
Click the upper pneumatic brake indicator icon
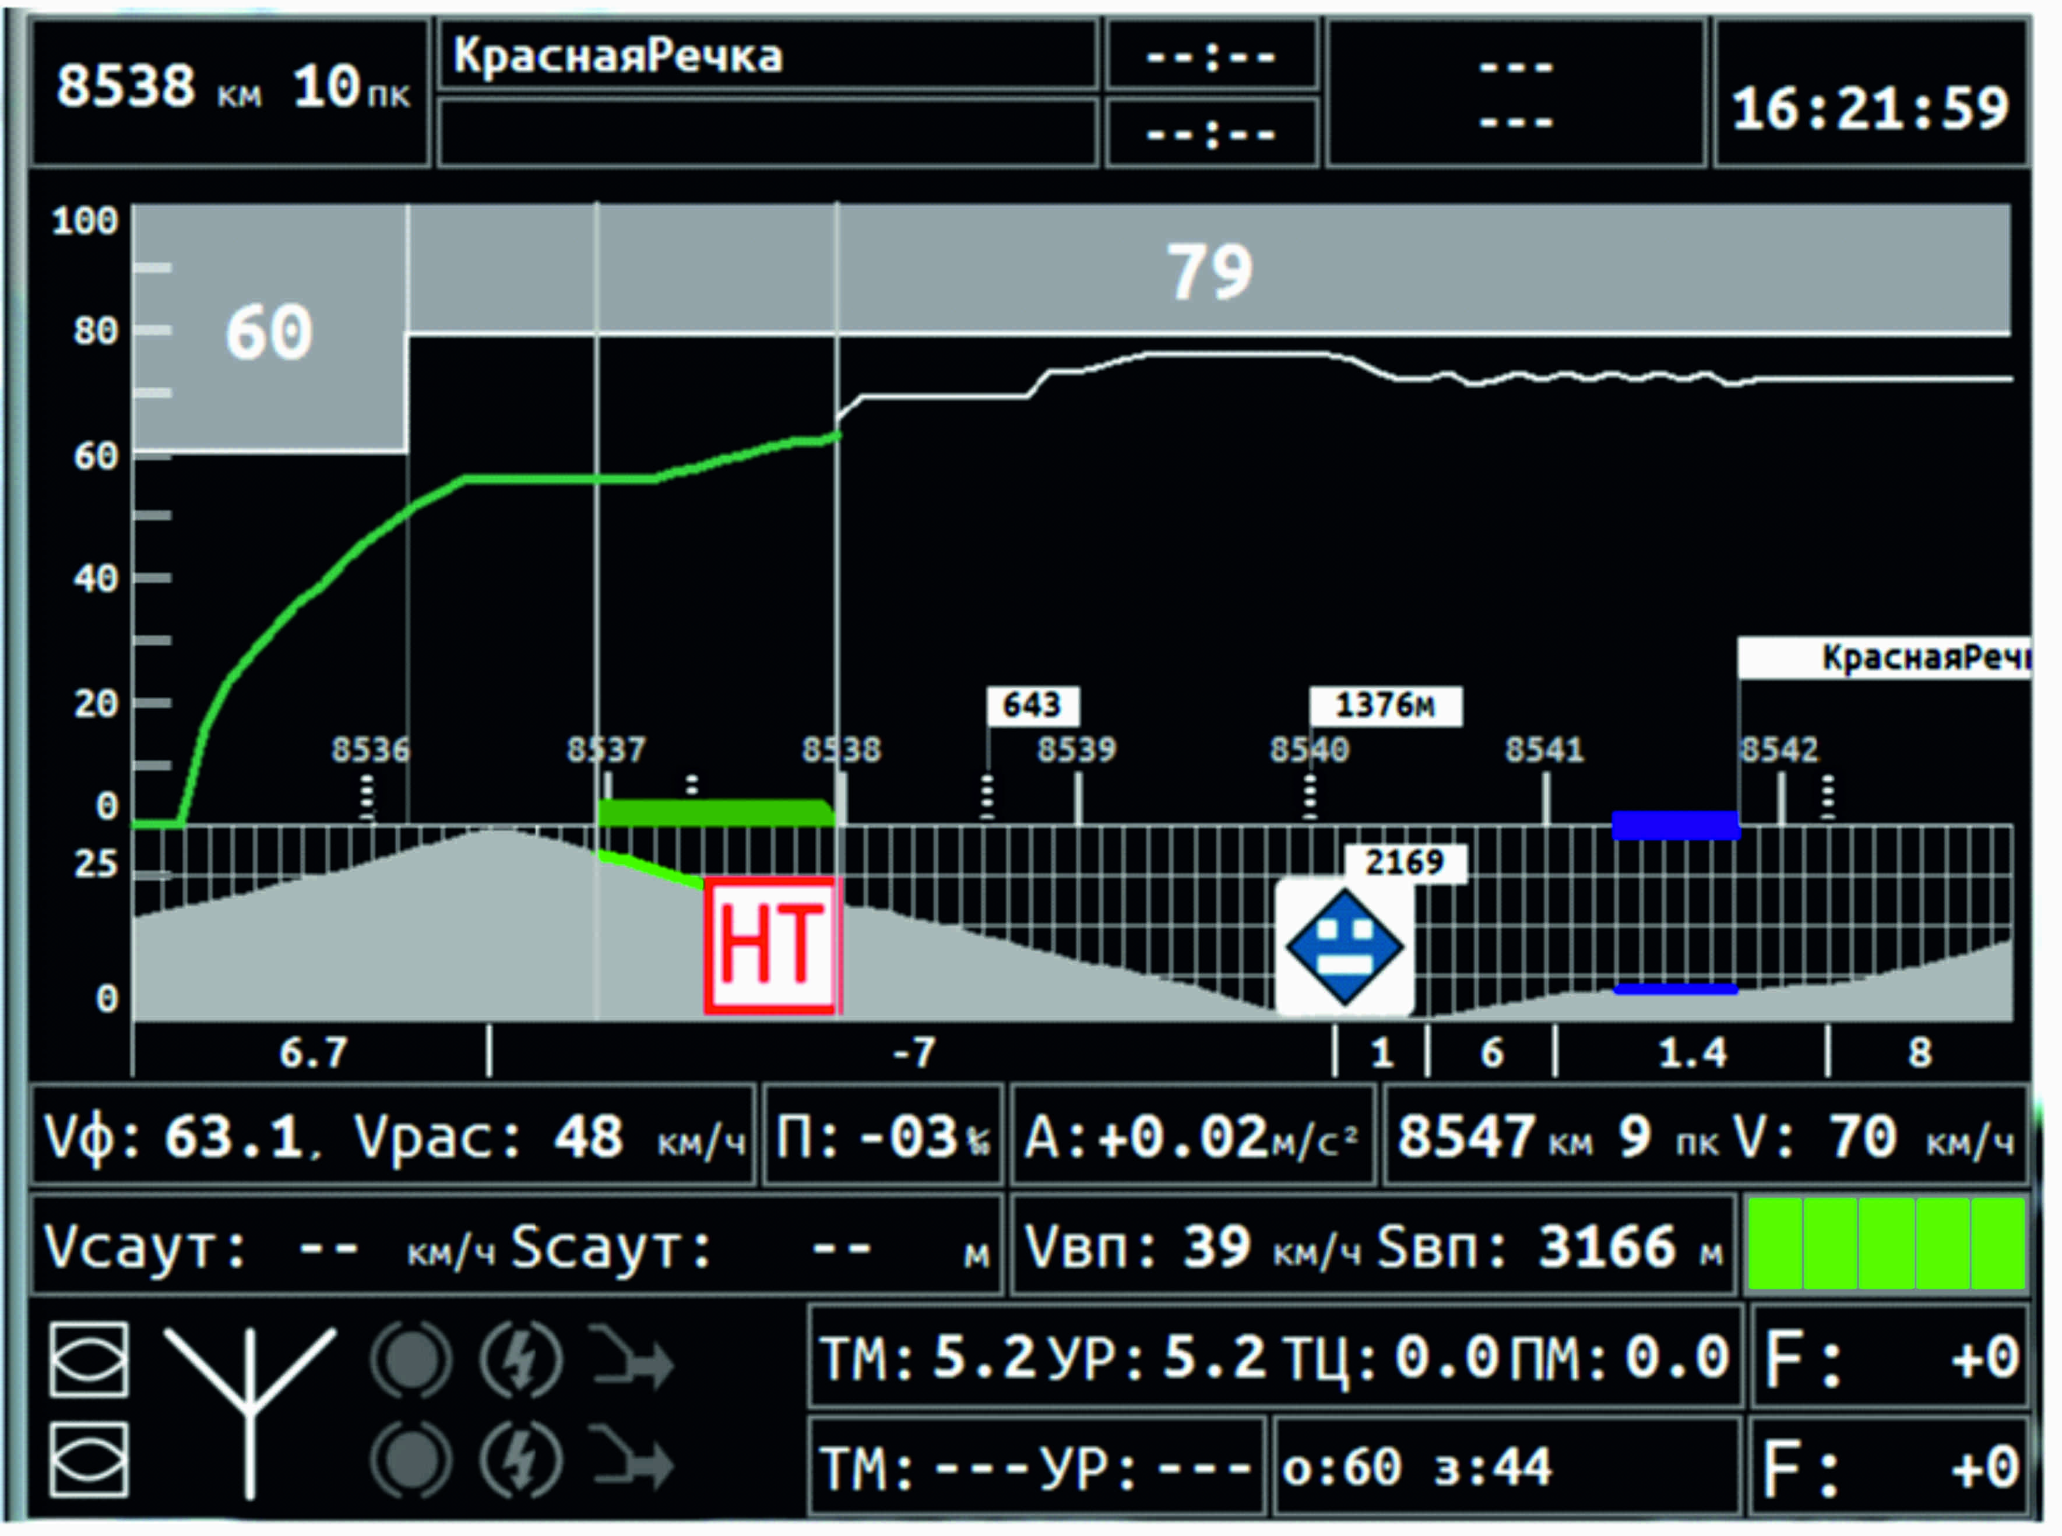(x=412, y=1361)
